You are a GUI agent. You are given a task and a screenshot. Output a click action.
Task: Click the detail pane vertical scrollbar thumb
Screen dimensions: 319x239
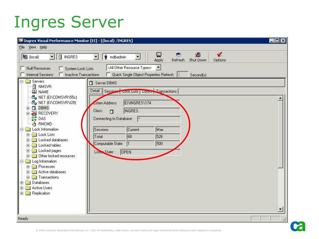pos(280,134)
